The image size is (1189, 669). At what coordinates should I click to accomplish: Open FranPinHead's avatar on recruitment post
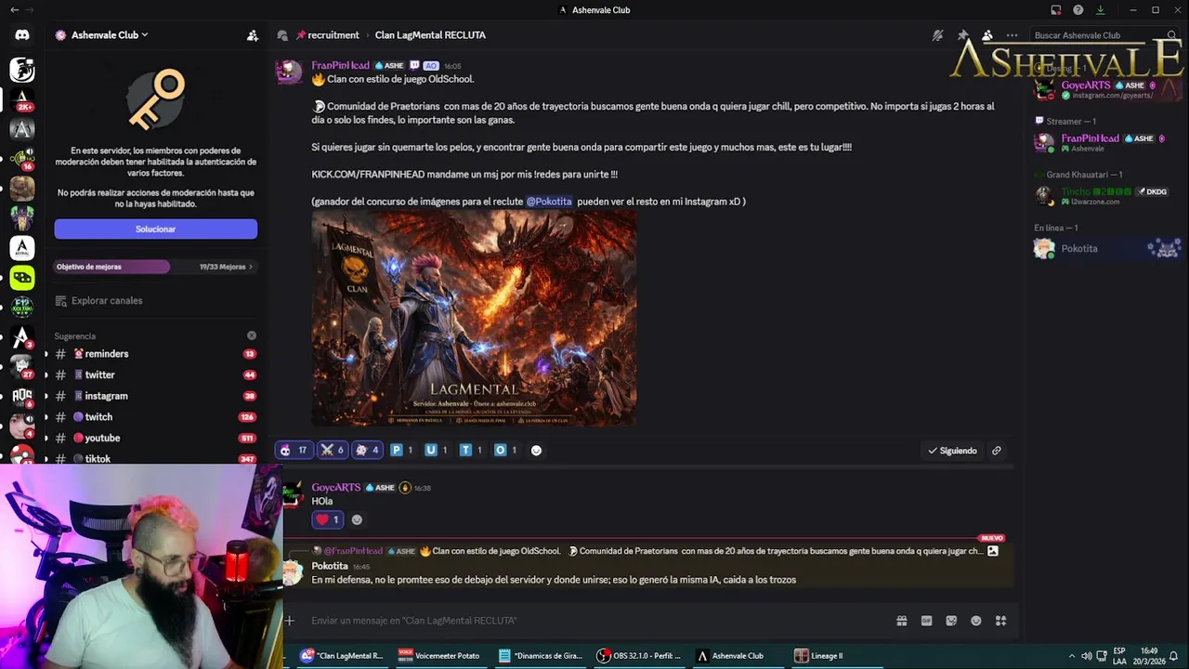tap(290, 72)
